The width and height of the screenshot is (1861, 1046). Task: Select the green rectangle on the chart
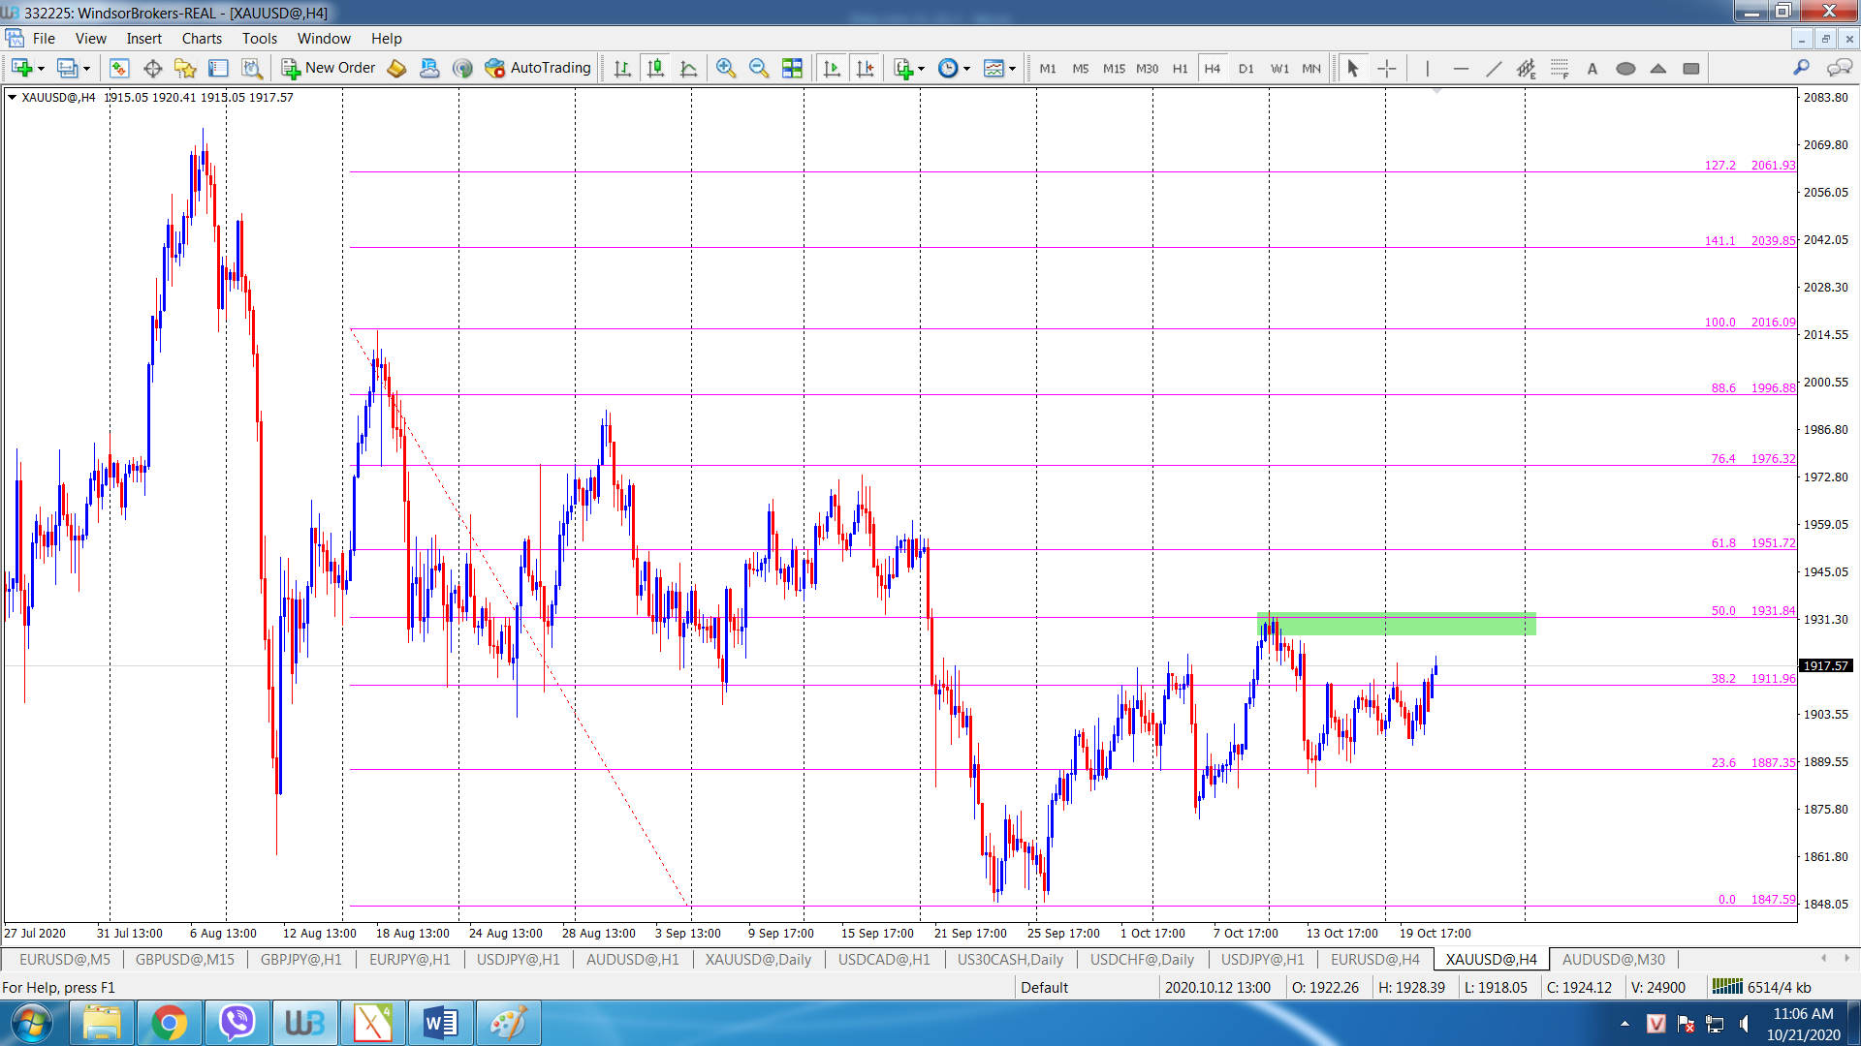coord(1397,624)
